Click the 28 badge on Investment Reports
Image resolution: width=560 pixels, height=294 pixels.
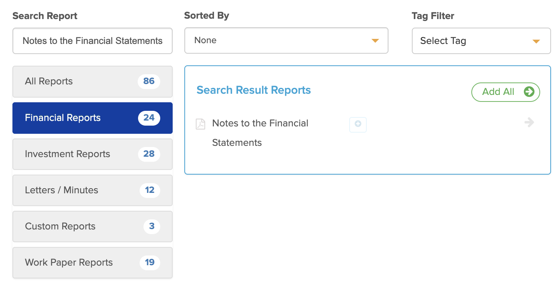[x=149, y=154]
